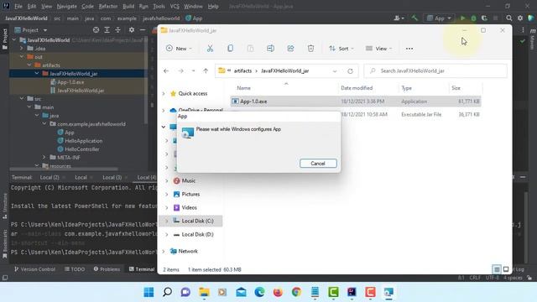This screenshot has width=537, height=302.
Task: Switch to details view icon in Explorer status bar
Action: click(x=497, y=269)
